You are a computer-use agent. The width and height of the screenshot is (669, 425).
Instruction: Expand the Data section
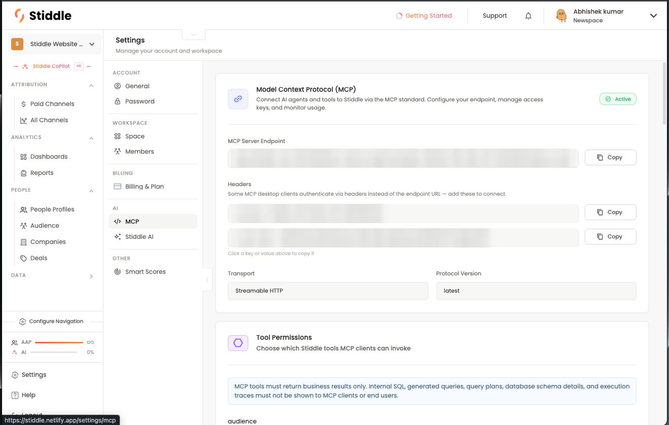click(x=91, y=276)
